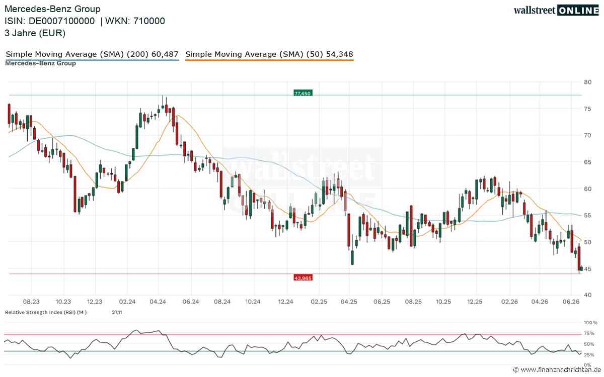Click the RSI 75% scale label

point(589,333)
